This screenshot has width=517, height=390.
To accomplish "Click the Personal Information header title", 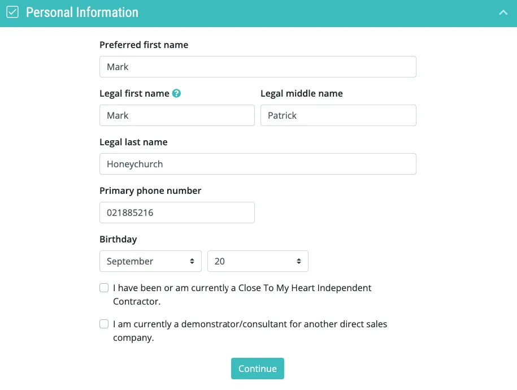I will (82, 12).
